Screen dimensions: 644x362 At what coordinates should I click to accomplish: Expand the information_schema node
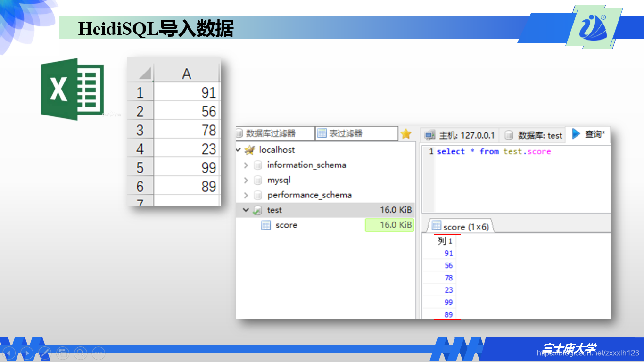click(246, 165)
